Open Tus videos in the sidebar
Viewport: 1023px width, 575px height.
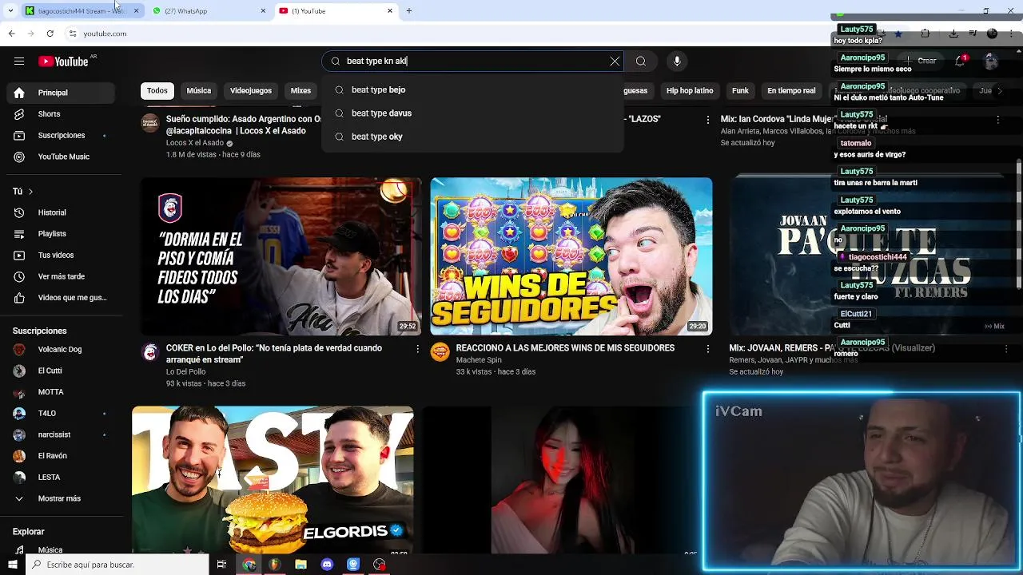(x=61, y=256)
